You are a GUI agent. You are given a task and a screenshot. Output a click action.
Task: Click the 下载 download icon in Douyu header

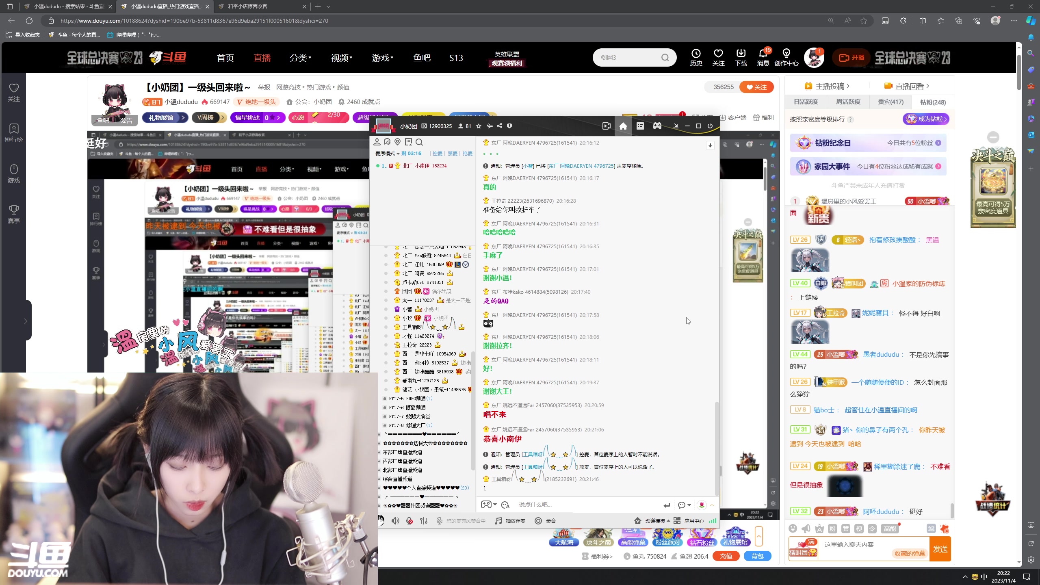pyautogui.click(x=741, y=57)
